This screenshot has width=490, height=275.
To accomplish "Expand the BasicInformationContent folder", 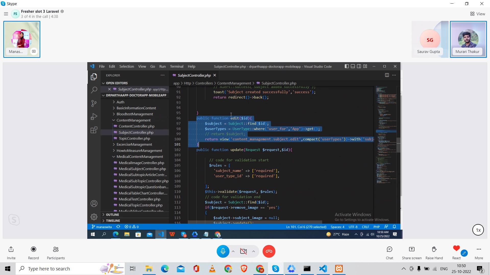I will pos(136,108).
